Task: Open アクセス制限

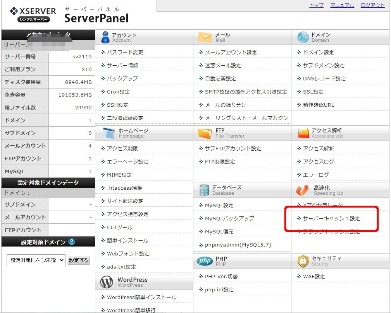Action: (x=122, y=149)
